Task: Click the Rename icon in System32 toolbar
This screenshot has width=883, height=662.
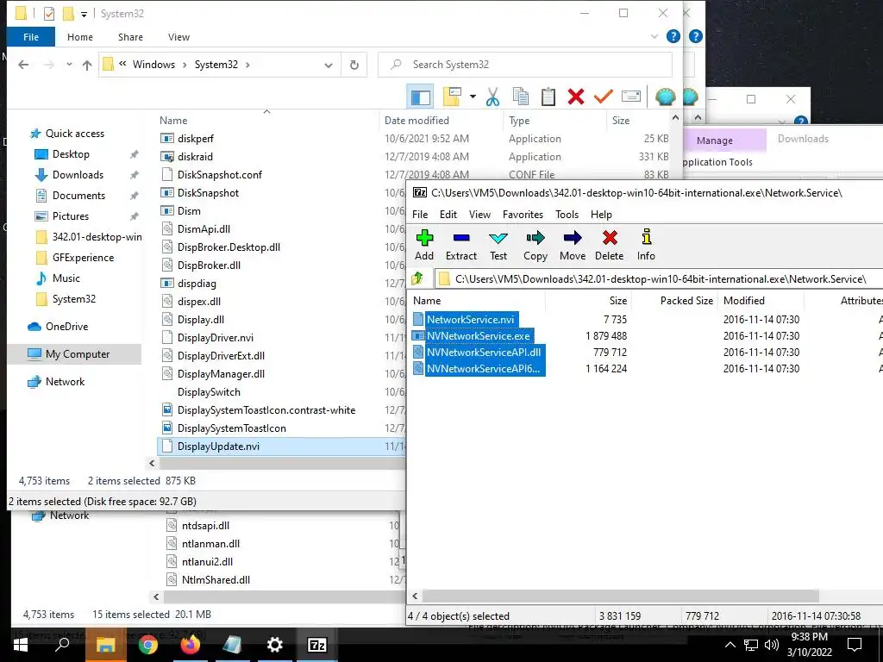Action: pyautogui.click(x=630, y=97)
